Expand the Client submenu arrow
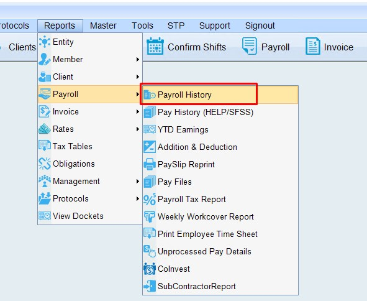 (x=138, y=77)
